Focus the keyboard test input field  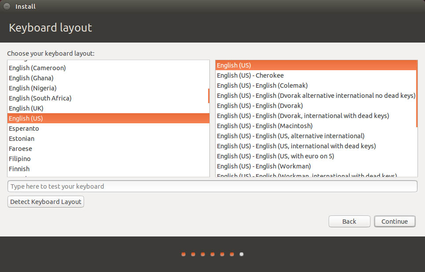(212, 186)
